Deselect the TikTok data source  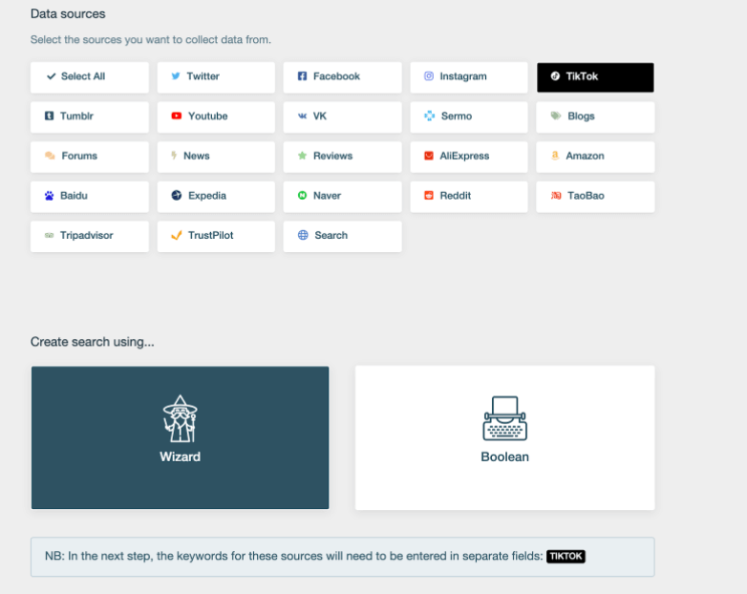(595, 77)
